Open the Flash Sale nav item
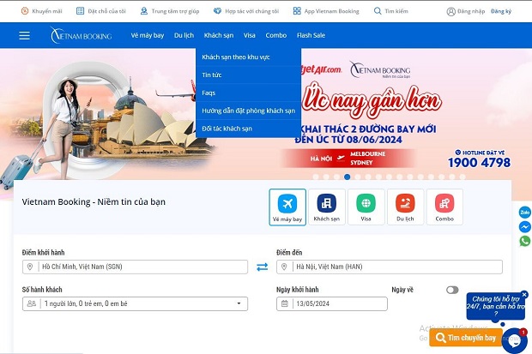 click(x=311, y=35)
